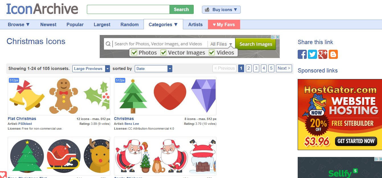Screen dimensions: 382x178
Task: Open the Categories tab menu
Action: [163, 24]
